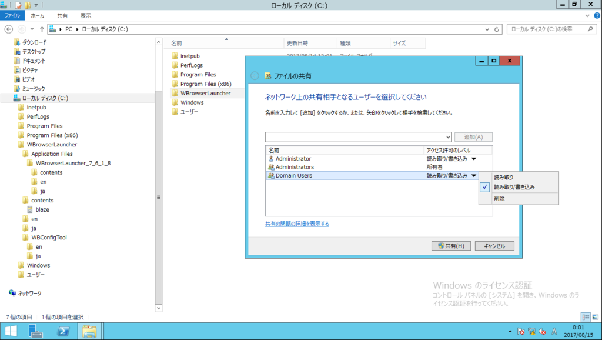Click the search magnifier icon
Viewport: 602px width, 340px height.
tap(590, 29)
